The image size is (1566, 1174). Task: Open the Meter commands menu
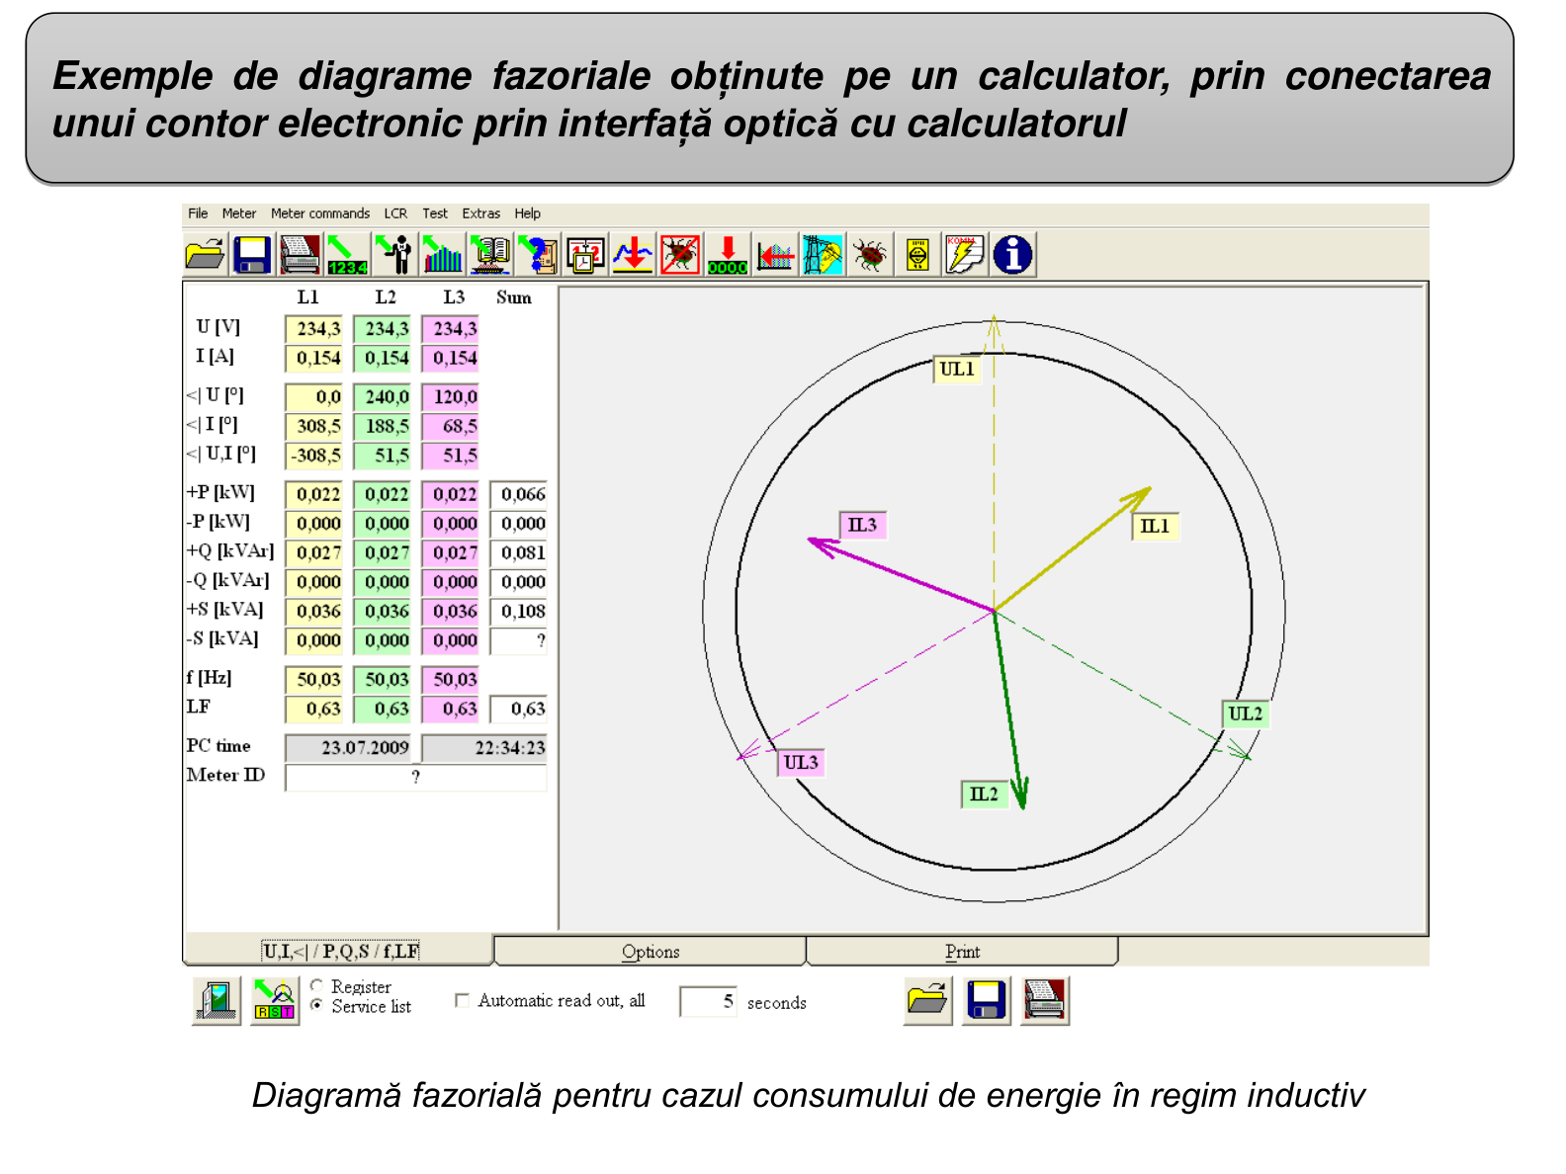(x=320, y=213)
